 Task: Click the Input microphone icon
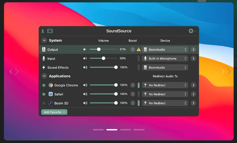pos(44,59)
